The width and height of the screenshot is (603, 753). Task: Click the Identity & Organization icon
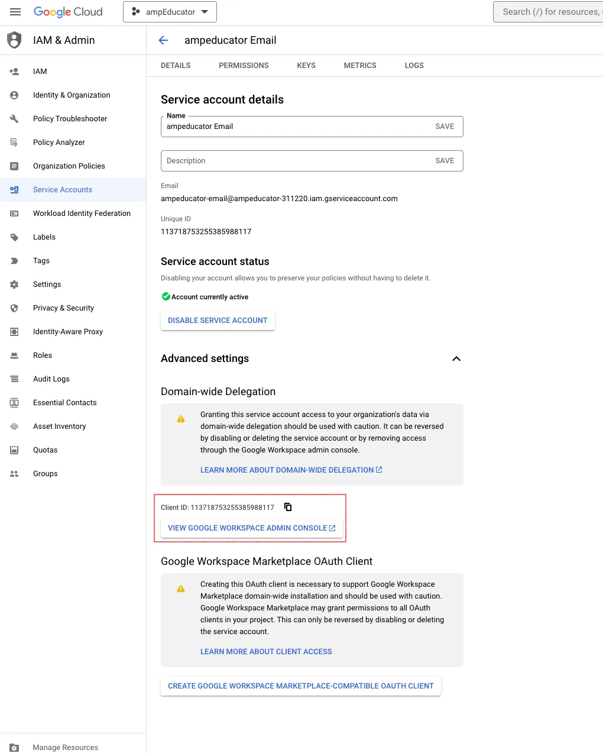point(14,95)
